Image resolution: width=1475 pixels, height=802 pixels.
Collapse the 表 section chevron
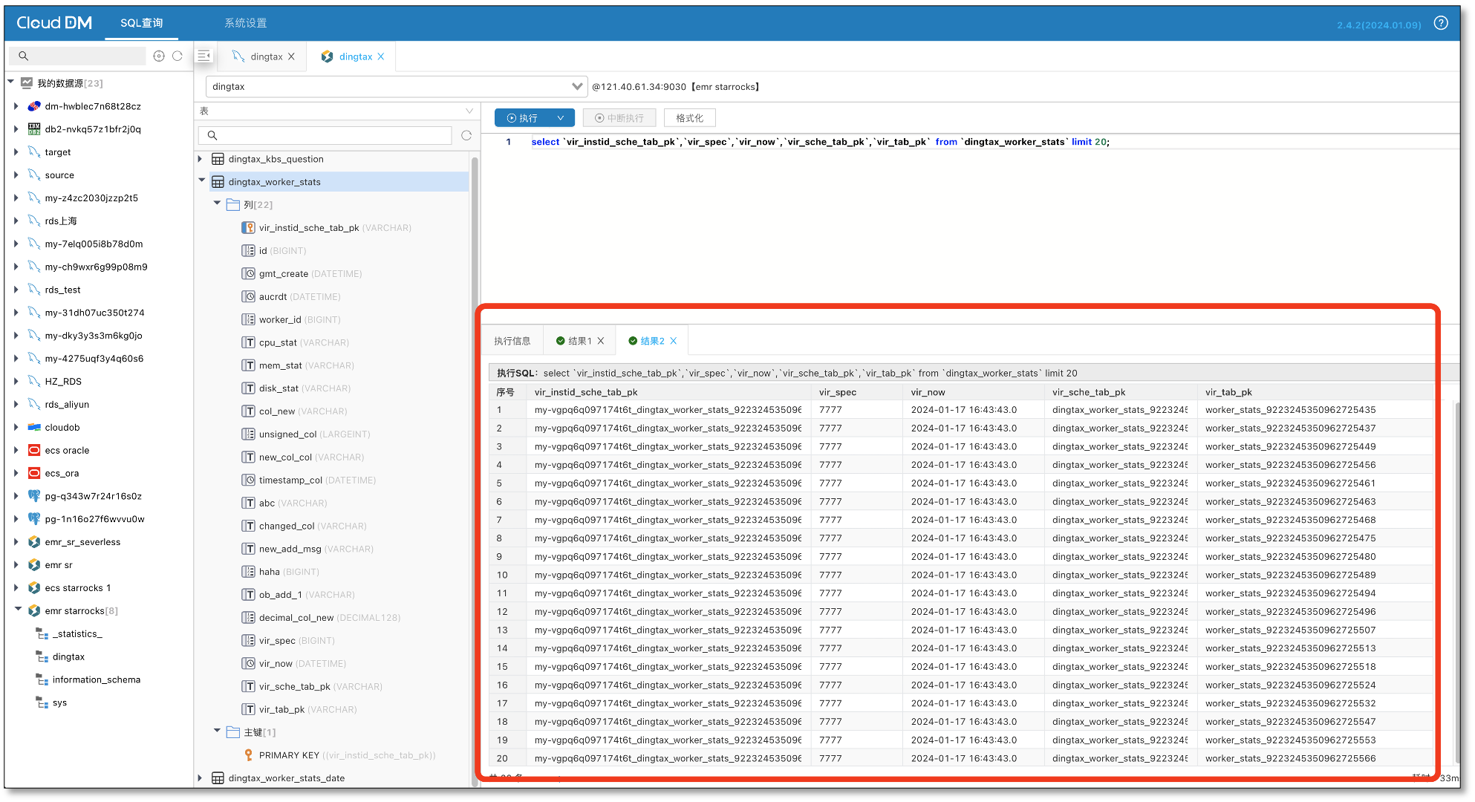[x=469, y=111]
